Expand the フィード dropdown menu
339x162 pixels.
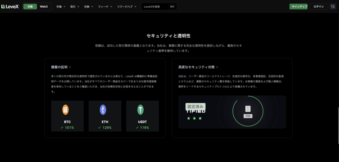coord(105,7)
